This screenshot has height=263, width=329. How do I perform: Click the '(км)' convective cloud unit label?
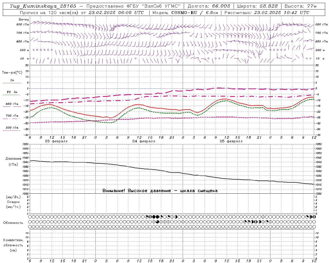click(x=13, y=250)
